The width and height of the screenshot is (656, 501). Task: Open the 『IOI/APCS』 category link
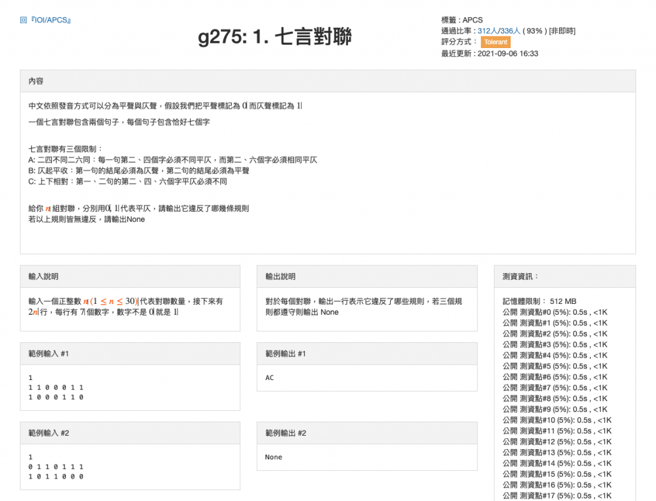pyautogui.click(x=51, y=20)
